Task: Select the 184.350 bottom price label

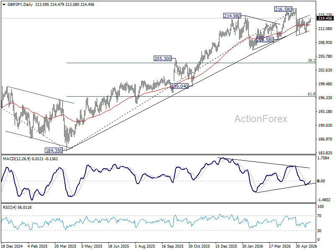Action: pos(54,151)
